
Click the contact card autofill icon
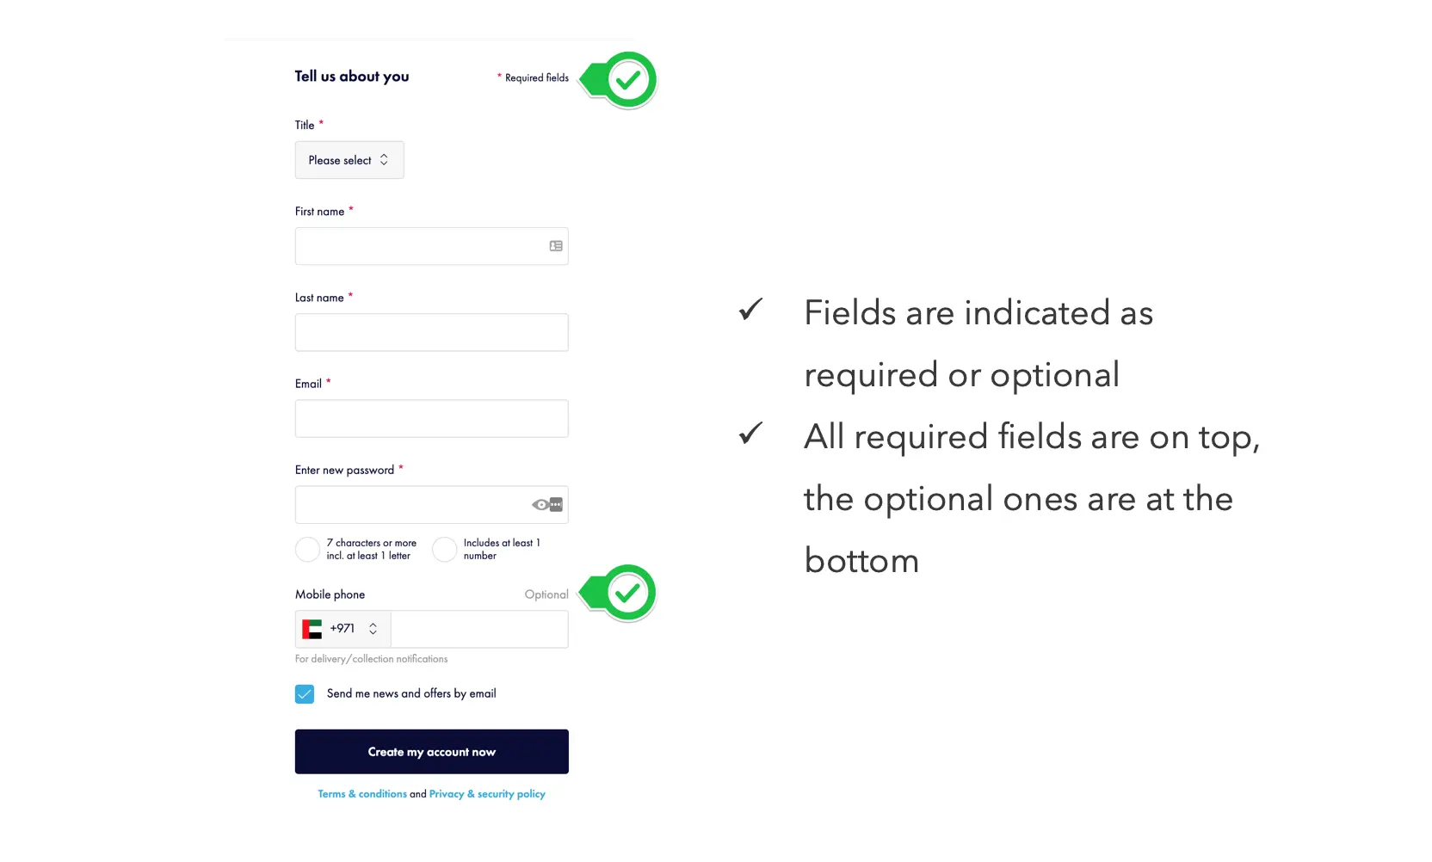556,246
